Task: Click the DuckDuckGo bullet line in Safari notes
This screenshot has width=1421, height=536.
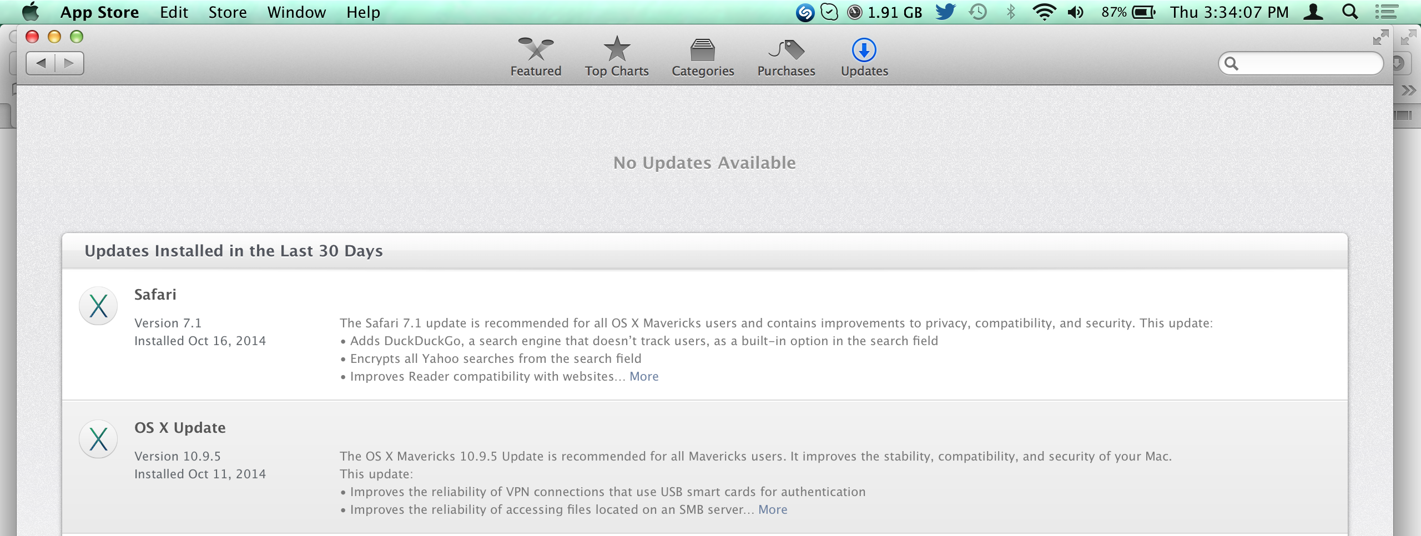Action: (x=639, y=341)
